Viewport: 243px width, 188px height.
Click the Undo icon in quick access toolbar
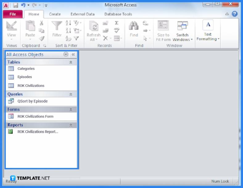coord(23,5)
